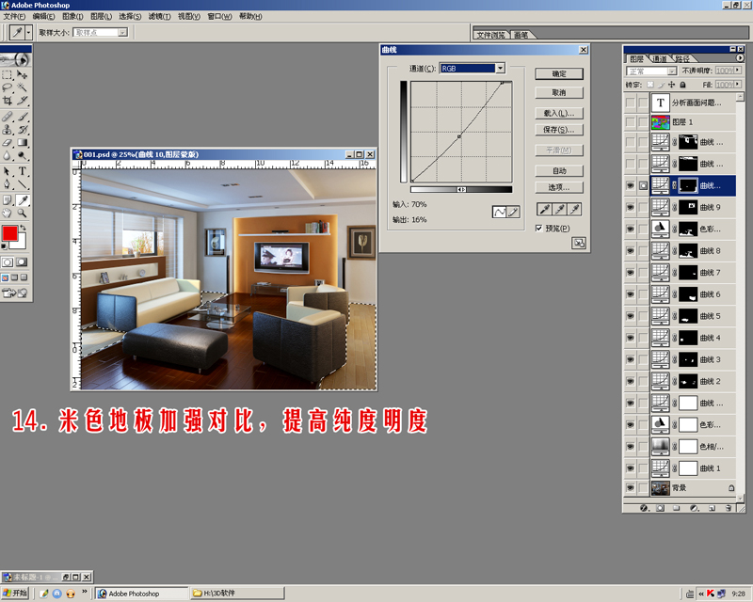Open the 文件(F) menu
The height and width of the screenshot is (602, 753).
(14, 16)
